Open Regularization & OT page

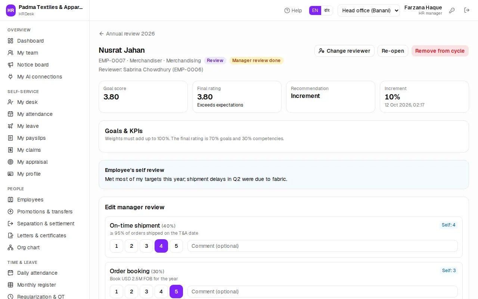pos(45,297)
